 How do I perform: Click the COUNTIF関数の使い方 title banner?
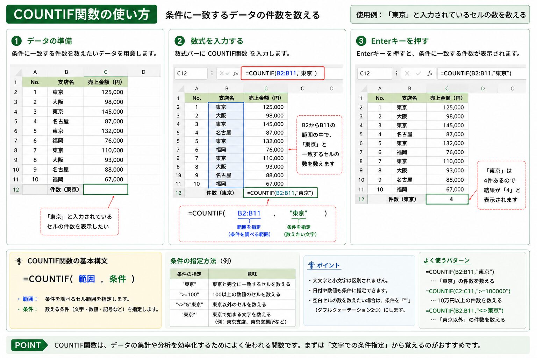pyautogui.click(x=82, y=14)
